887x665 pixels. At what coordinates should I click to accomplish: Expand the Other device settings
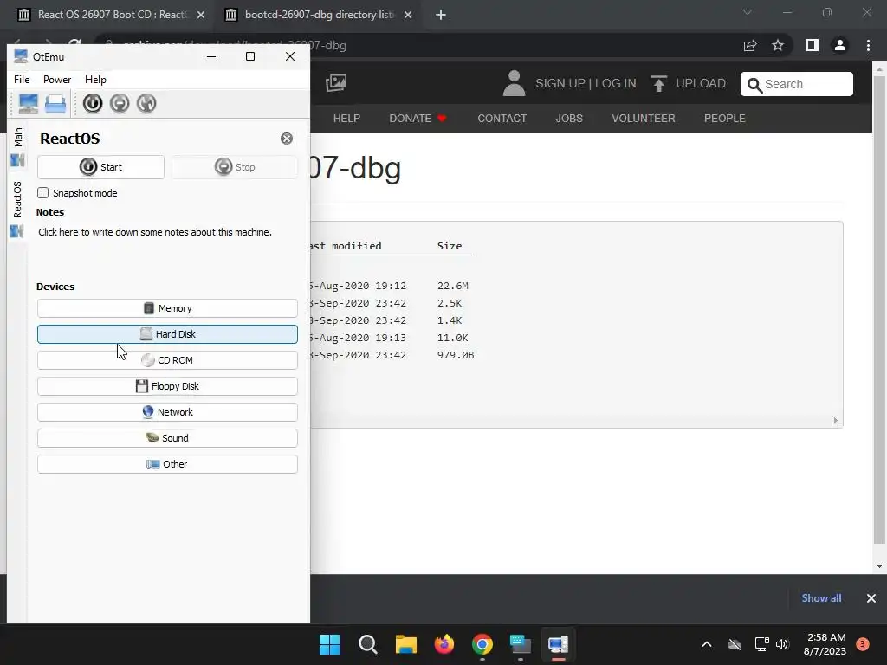tap(167, 464)
